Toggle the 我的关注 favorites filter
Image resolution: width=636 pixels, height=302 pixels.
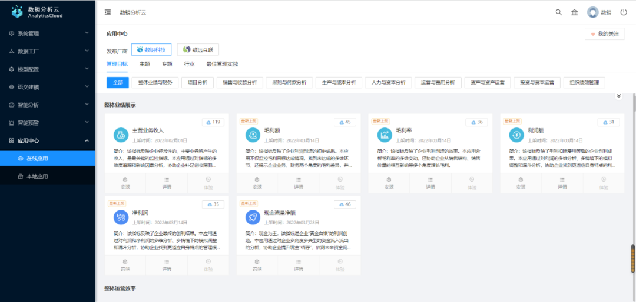[x=604, y=34]
